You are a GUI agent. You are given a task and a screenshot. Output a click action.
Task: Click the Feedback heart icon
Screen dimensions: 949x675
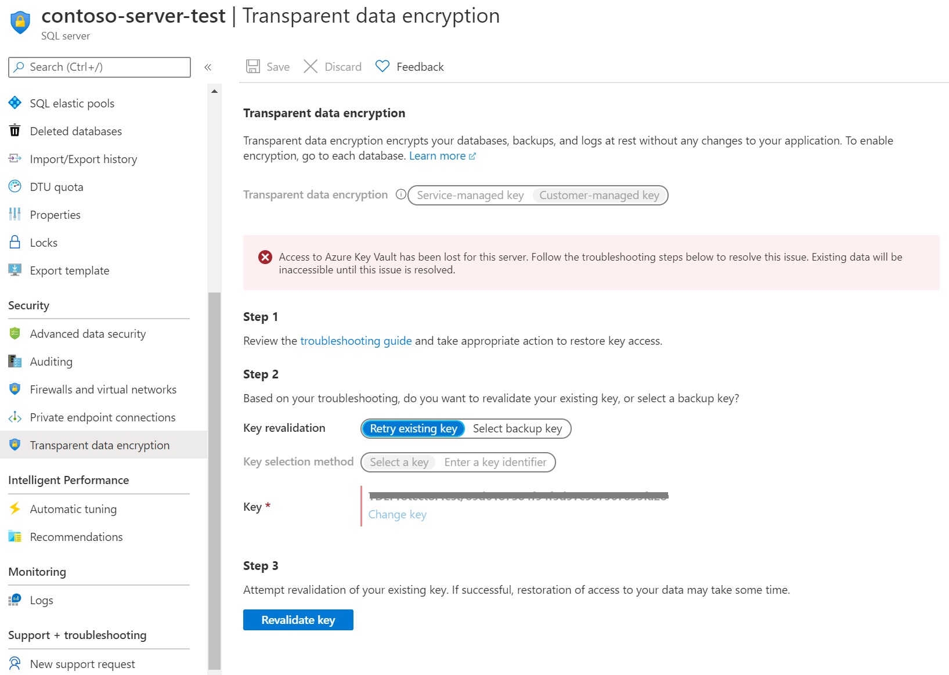click(382, 66)
